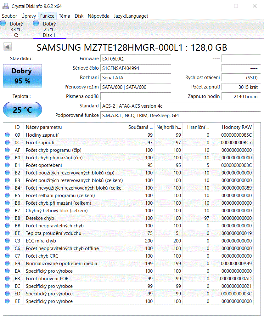The width and height of the screenshot is (264, 319).
Task: Click the status dot beside ECC míra chyb
Action: tap(7, 241)
